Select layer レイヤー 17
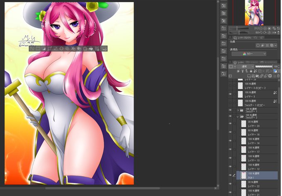 (x=257, y=150)
